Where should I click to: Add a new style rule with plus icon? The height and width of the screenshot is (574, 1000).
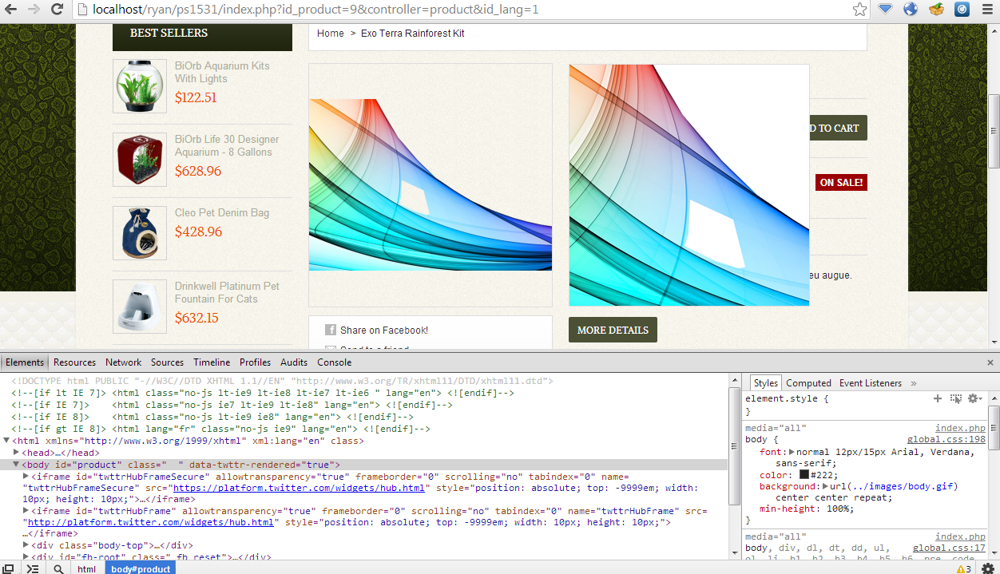(x=938, y=398)
